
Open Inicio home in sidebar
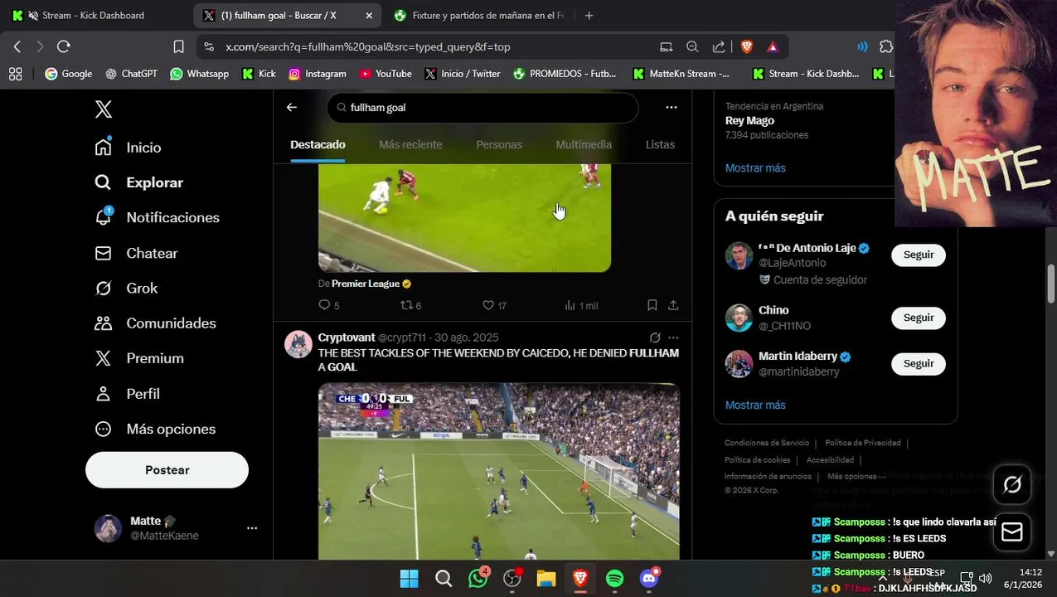click(128, 147)
